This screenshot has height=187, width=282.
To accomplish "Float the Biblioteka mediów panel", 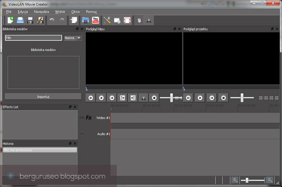I will coord(77,29).
